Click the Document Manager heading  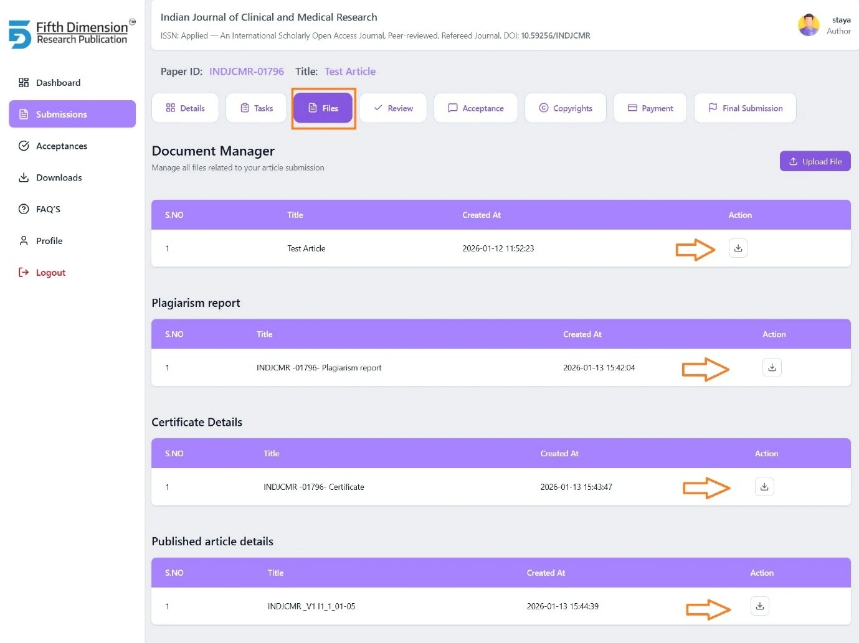pos(213,151)
